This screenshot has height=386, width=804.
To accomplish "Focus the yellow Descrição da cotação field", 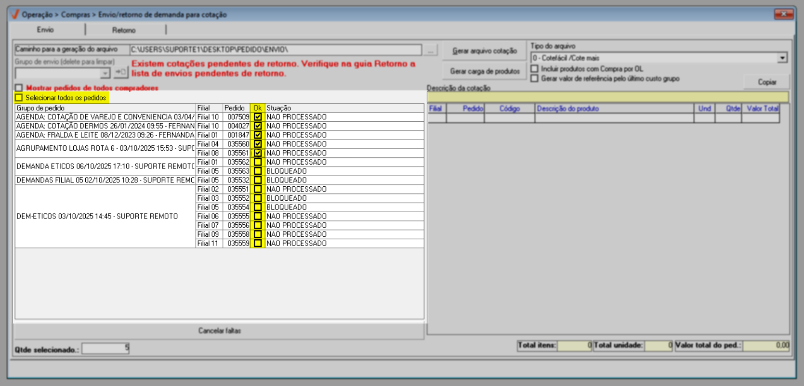I will pyautogui.click(x=608, y=97).
